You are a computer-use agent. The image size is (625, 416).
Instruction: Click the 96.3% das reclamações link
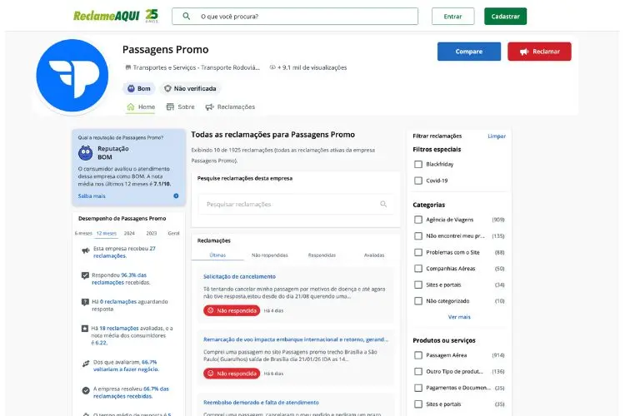pyautogui.click(x=119, y=279)
